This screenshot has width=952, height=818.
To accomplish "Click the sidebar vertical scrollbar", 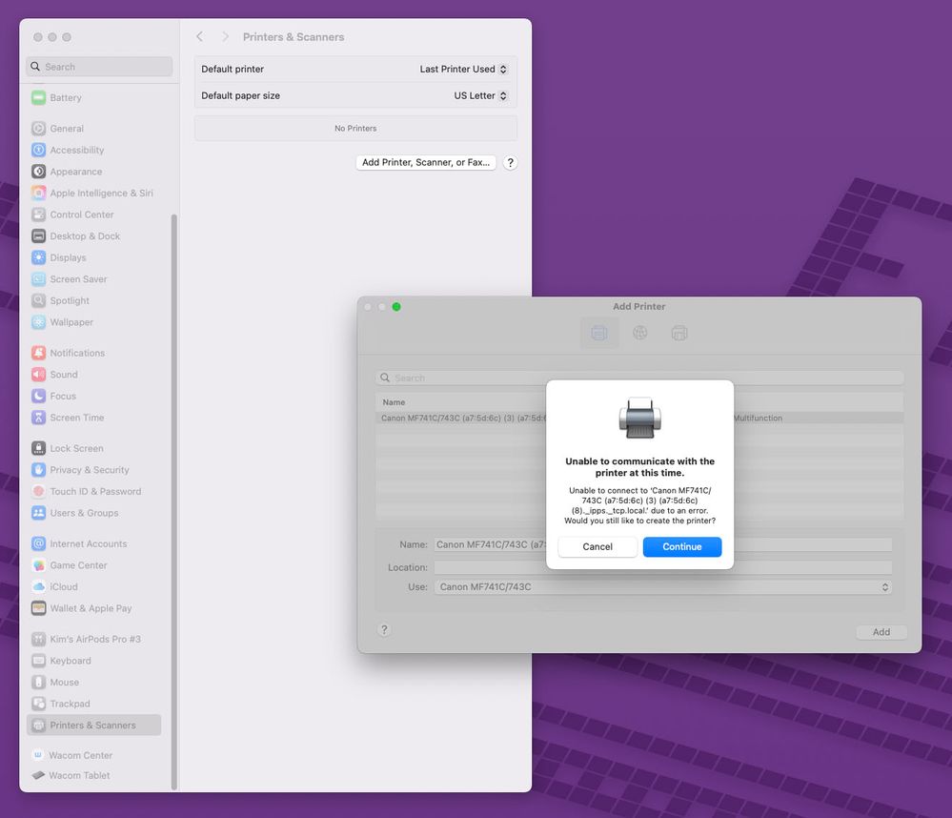I will pos(173,477).
